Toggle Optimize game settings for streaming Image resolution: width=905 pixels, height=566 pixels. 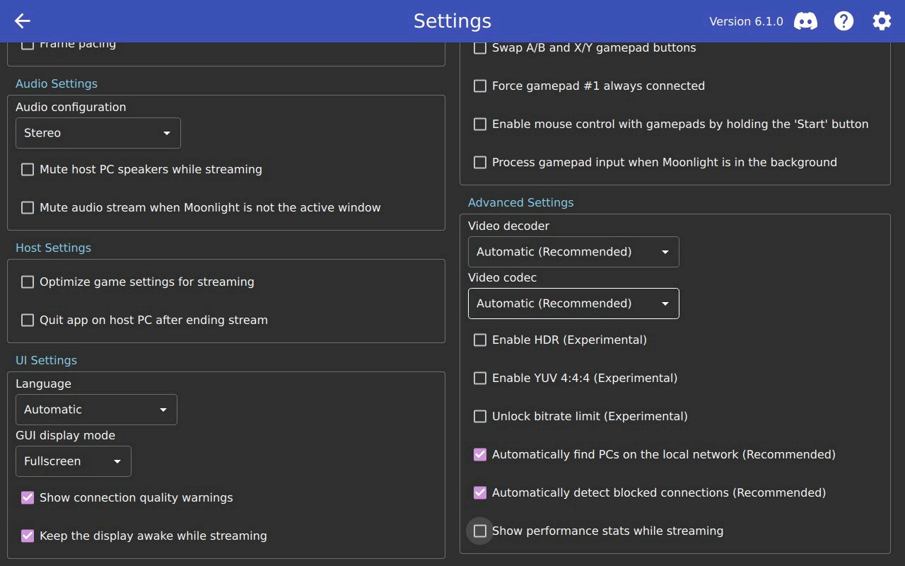(28, 282)
